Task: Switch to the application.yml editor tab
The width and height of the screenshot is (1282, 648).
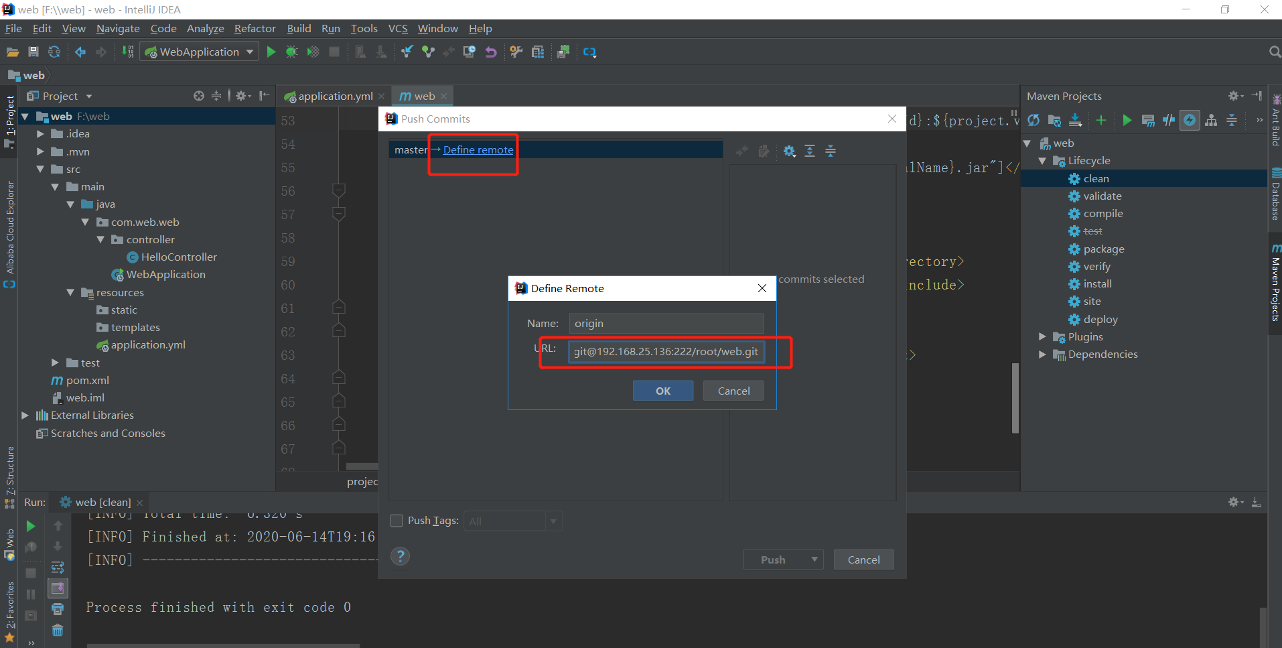Action: [x=334, y=96]
